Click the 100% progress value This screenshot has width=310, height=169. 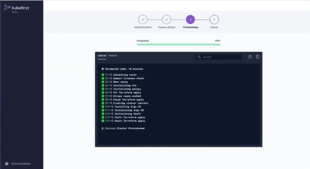(x=217, y=41)
